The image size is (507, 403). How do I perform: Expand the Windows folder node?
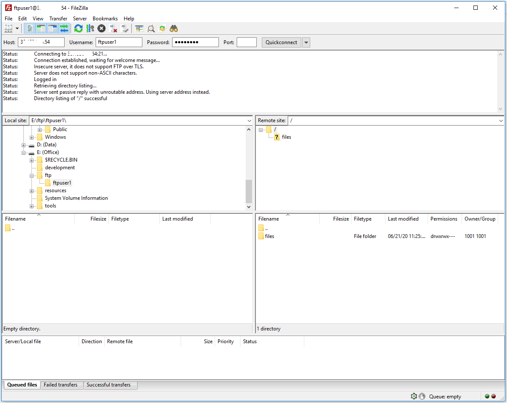tap(32, 137)
